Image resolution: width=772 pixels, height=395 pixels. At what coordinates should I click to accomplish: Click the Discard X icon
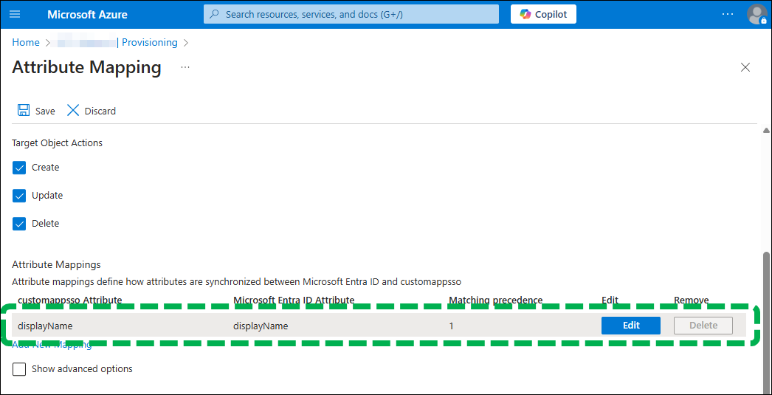[73, 110]
